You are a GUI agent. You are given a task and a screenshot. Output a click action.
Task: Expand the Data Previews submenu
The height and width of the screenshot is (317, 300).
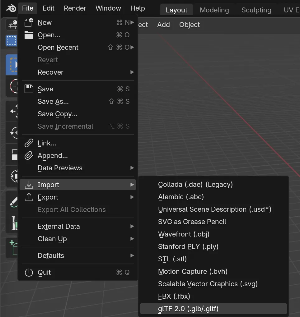(x=132, y=168)
